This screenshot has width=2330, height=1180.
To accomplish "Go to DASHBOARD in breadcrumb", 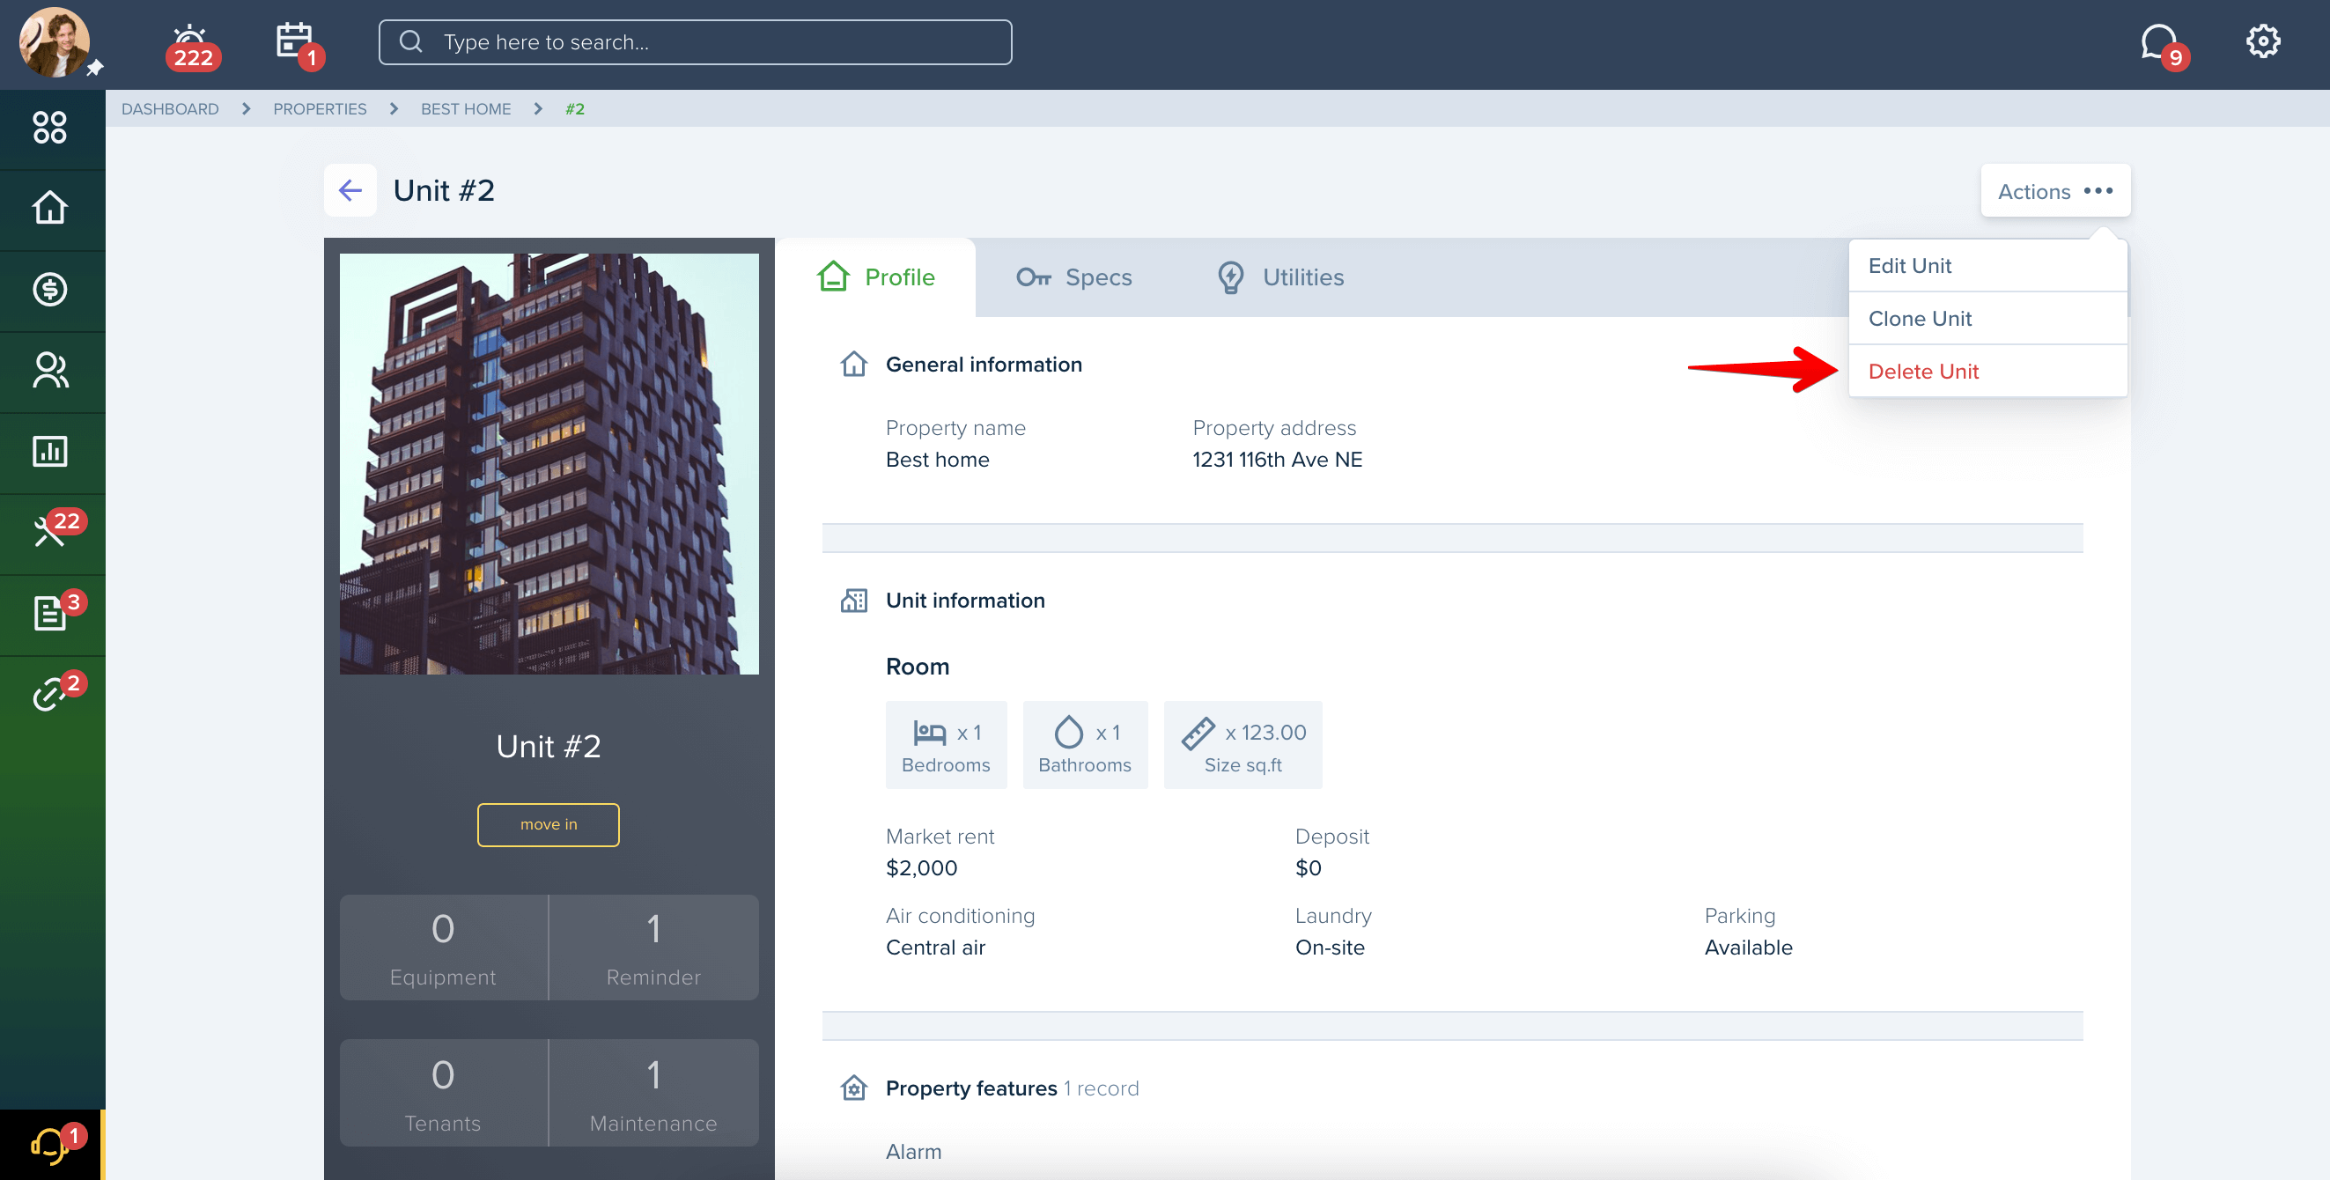I will click(x=170, y=108).
